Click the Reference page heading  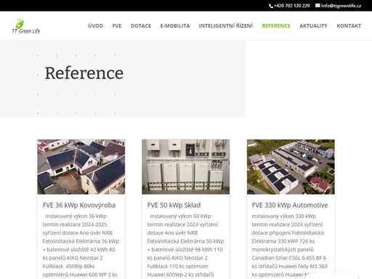(x=84, y=73)
